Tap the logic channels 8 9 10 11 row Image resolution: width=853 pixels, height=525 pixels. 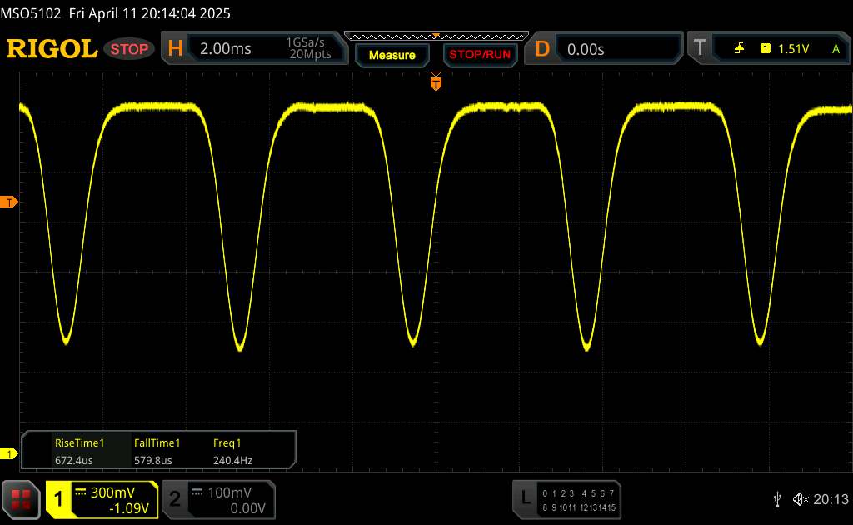(559, 507)
